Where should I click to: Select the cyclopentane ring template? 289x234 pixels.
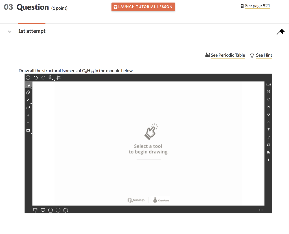[51, 210]
